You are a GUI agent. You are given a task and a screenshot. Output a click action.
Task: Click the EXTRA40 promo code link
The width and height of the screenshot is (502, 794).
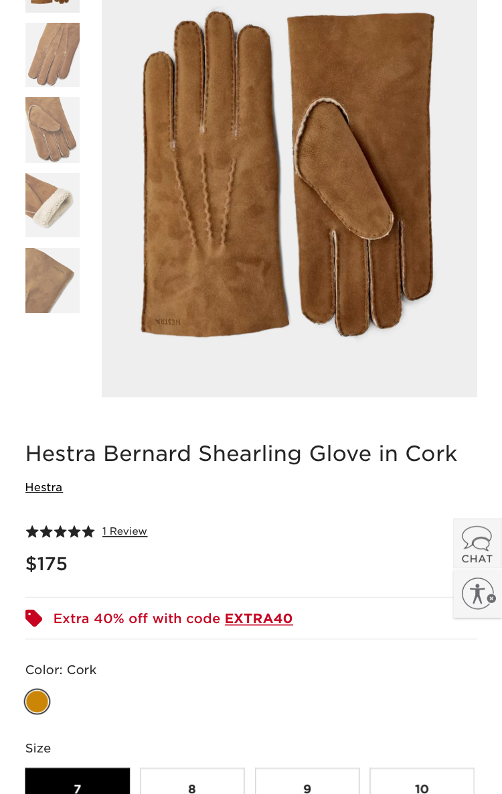258,618
